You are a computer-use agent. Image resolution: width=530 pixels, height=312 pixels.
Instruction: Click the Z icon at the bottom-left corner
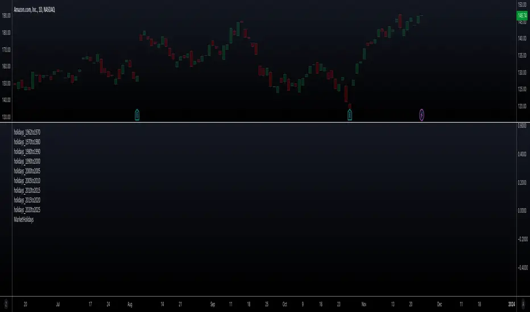click(x=6, y=304)
